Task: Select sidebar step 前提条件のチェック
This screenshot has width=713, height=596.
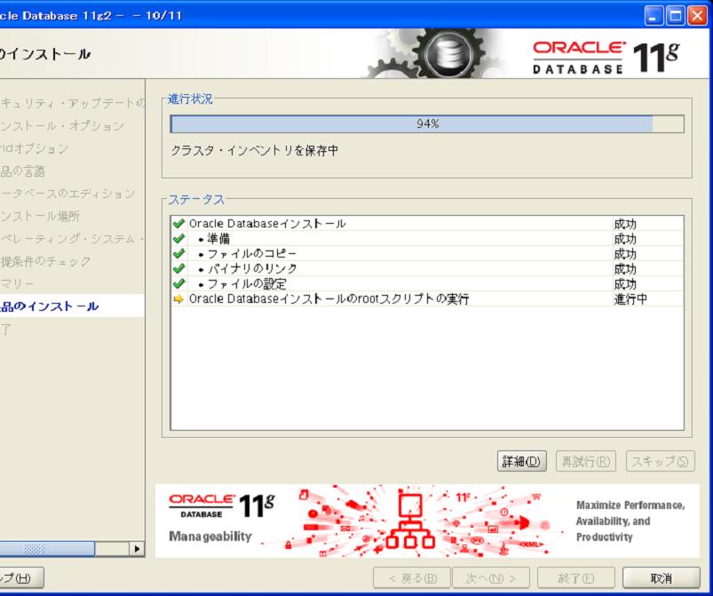Action: click(45, 261)
